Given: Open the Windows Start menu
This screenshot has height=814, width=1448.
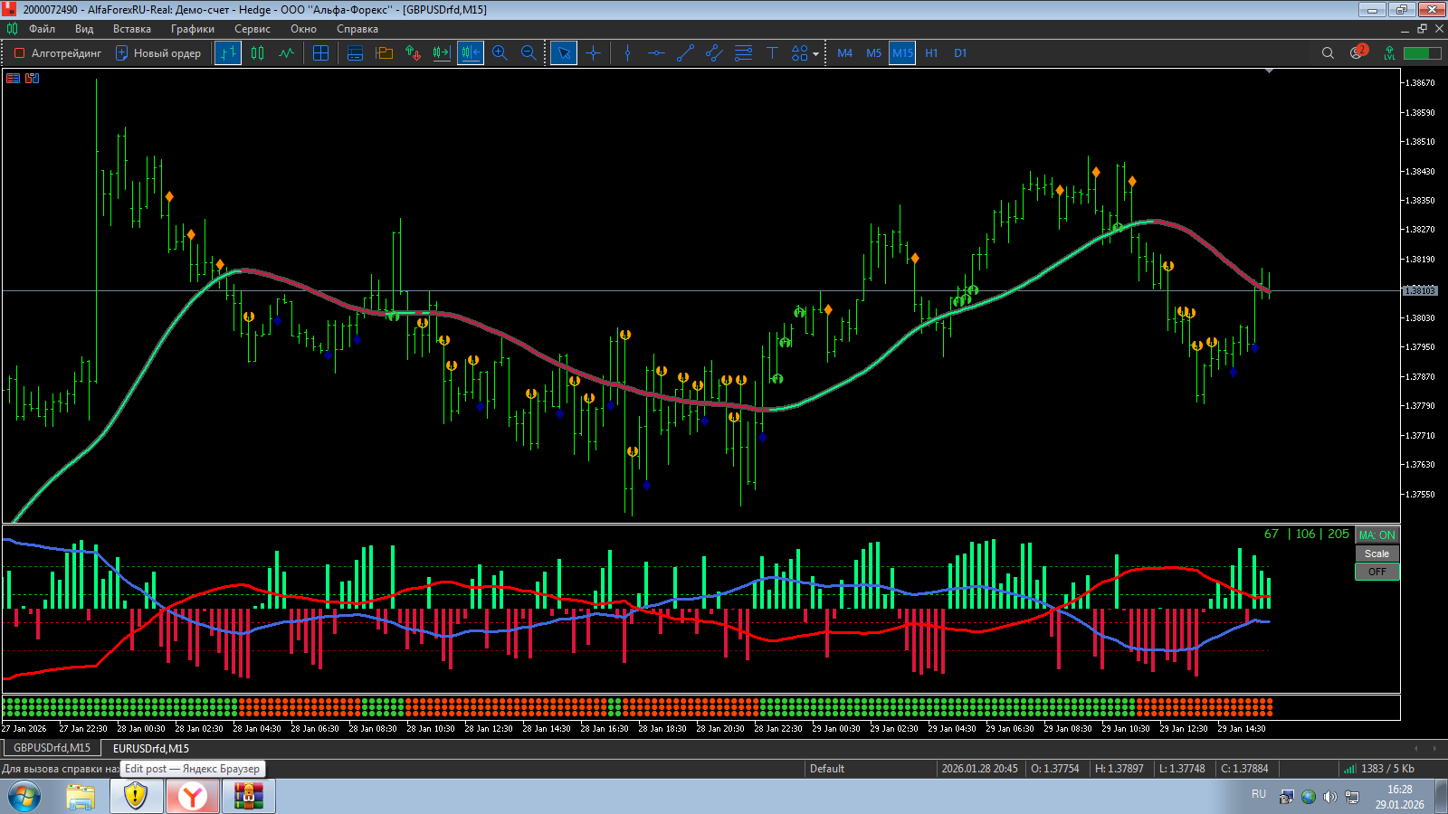Looking at the screenshot, I should pos(24,797).
